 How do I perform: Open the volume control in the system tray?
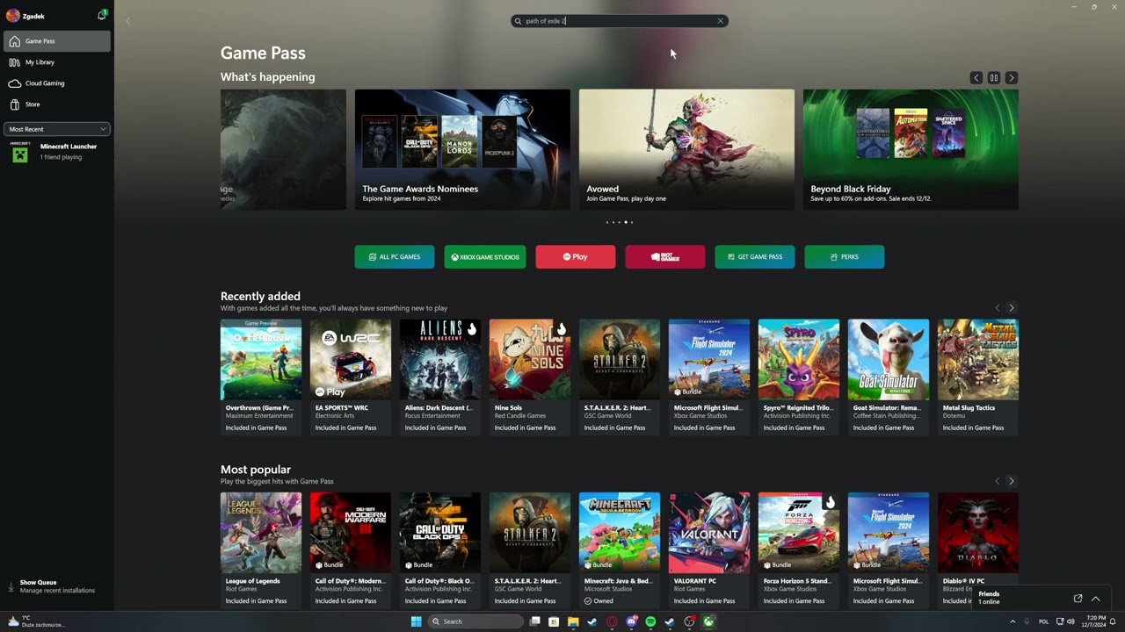1071,621
